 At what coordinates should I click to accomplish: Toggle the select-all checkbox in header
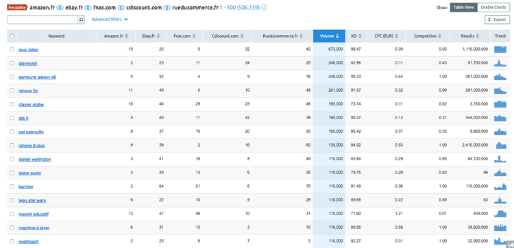pos(12,36)
